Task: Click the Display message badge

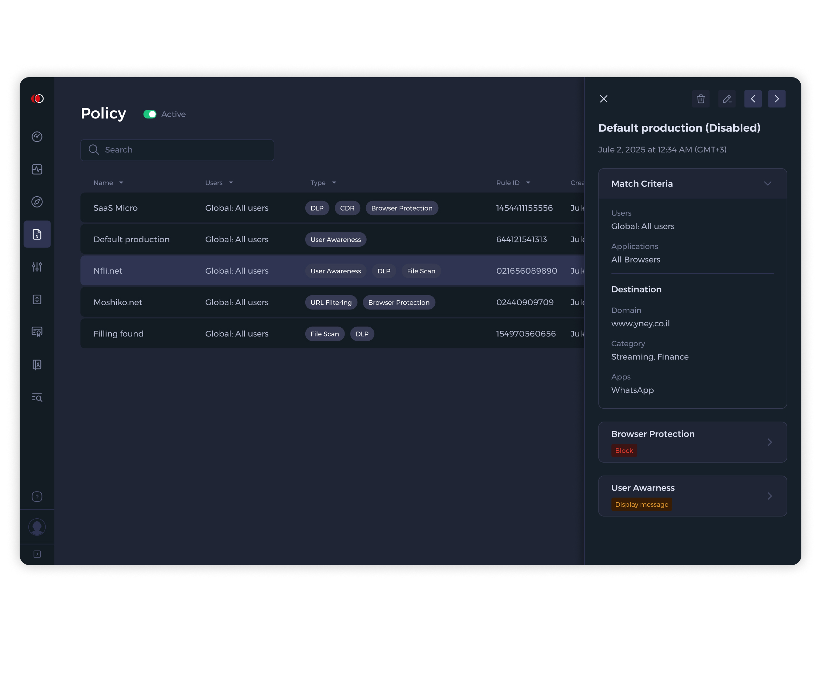Action: [x=642, y=505]
